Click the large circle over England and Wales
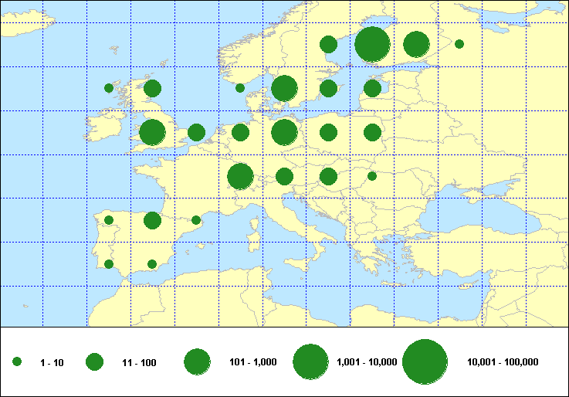Screen dimensions: 569x397 [x=152, y=132]
